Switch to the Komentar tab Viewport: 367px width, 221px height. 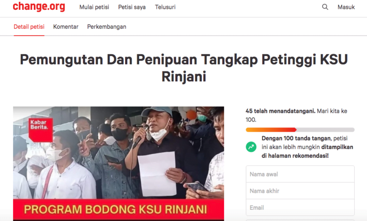(66, 27)
